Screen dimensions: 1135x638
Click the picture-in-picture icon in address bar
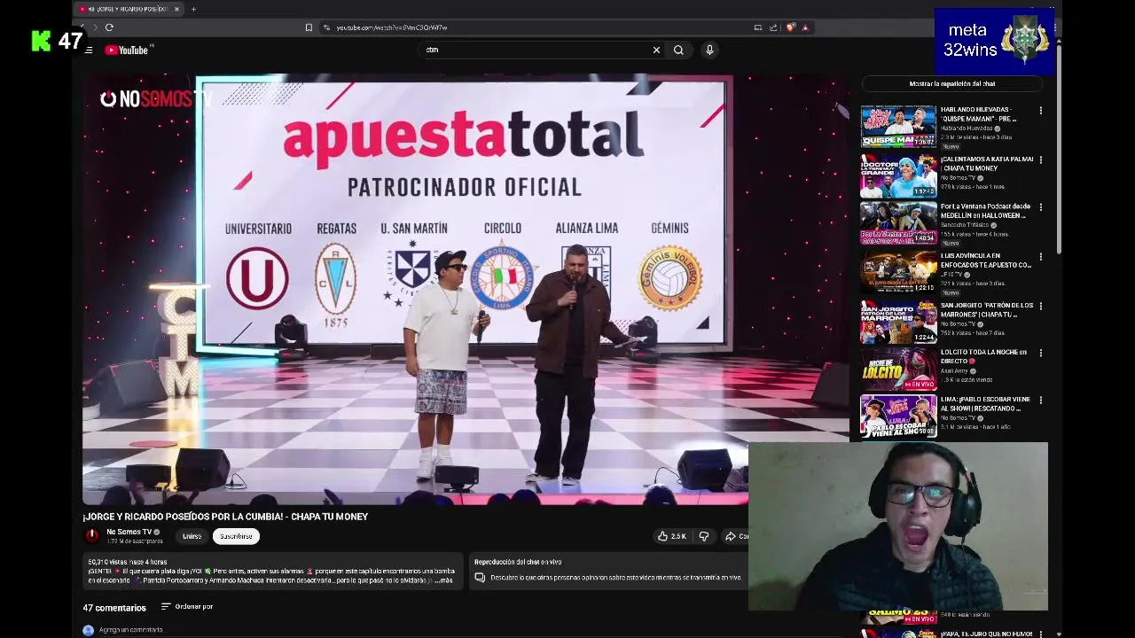point(757,27)
